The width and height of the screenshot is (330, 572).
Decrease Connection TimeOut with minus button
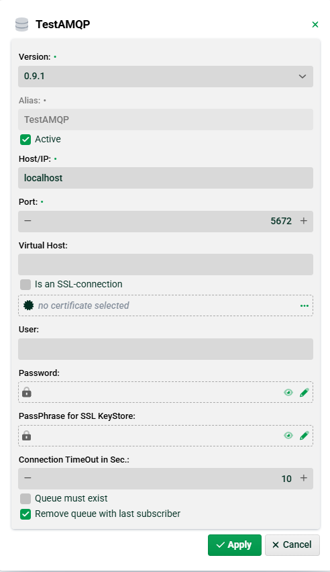click(27, 478)
